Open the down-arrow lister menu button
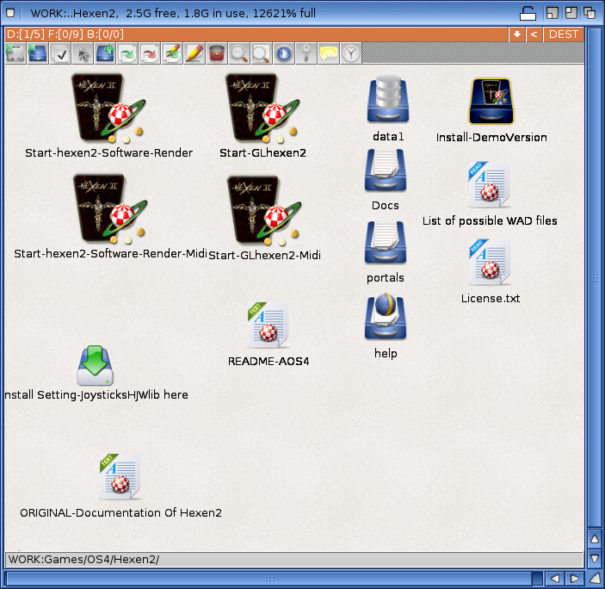The width and height of the screenshot is (605, 589). click(x=516, y=34)
